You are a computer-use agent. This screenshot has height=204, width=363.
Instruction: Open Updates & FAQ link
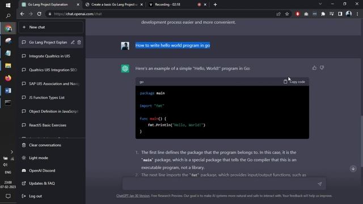coord(50,184)
